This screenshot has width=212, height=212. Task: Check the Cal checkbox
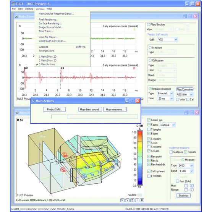pos(188,100)
